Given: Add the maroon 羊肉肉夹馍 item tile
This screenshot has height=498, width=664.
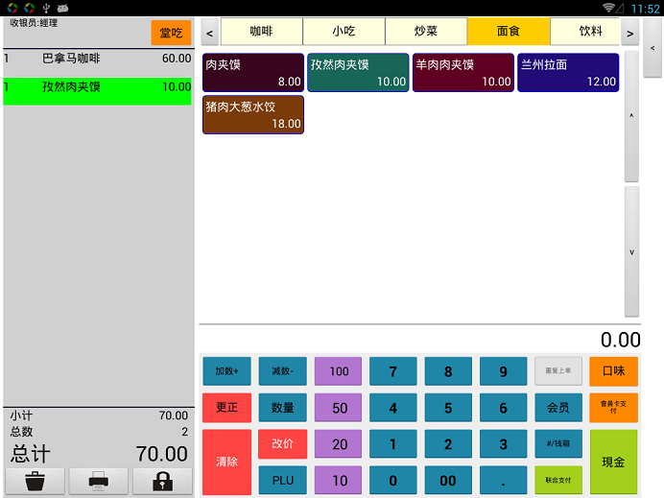Looking at the screenshot, I should click(x=463, y=73).
